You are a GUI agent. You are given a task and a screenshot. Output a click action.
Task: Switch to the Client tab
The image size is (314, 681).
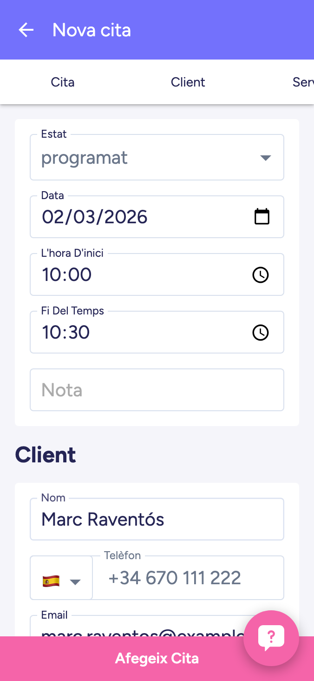[188, 82]
